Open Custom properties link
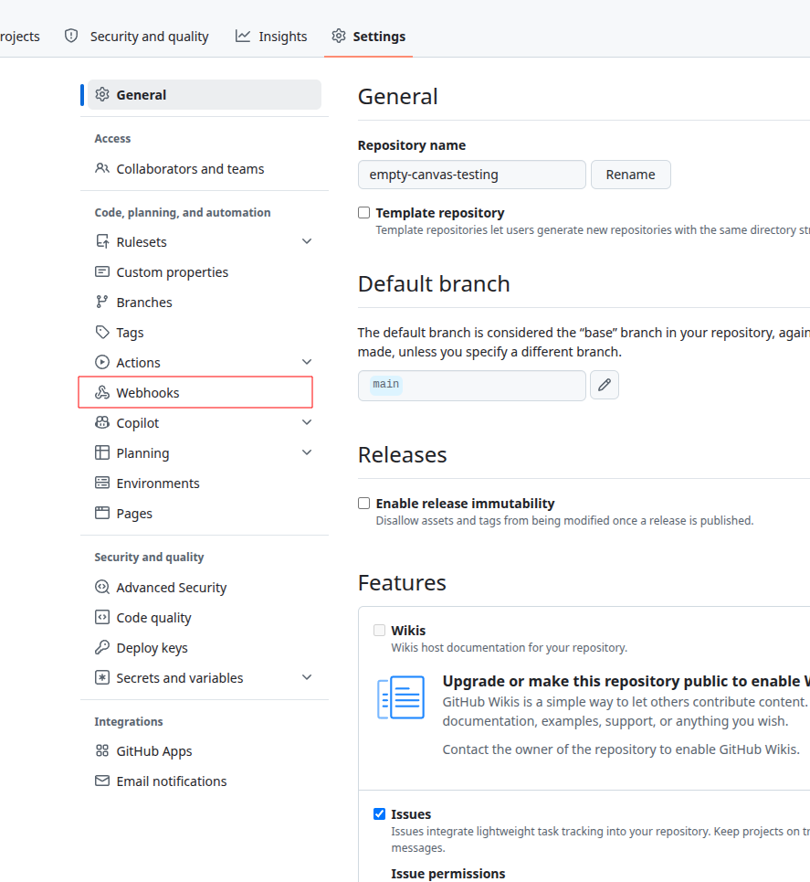 pyautogui.click(x=204, y=272)
